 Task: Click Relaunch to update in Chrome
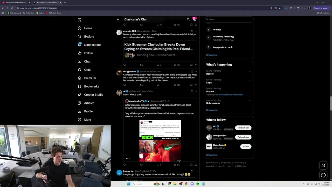point(321,8)
